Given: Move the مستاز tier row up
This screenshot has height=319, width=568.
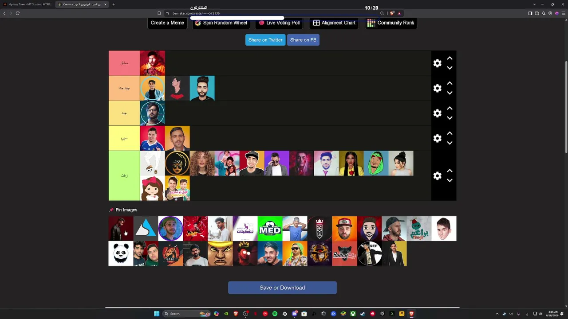Looking at the screenshot, I should 450,58.
